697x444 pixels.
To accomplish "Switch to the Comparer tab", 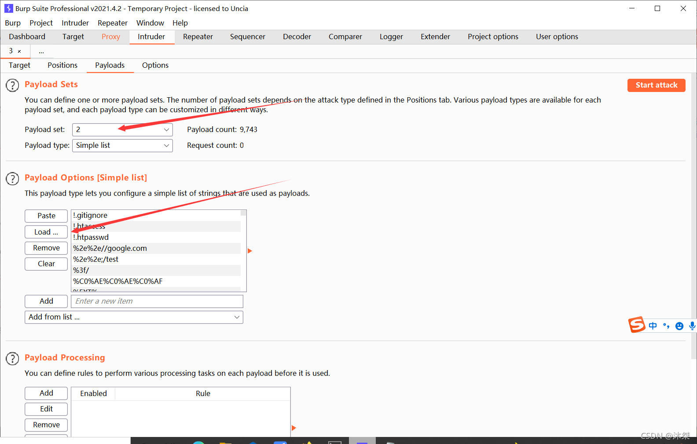I will 345,37.
